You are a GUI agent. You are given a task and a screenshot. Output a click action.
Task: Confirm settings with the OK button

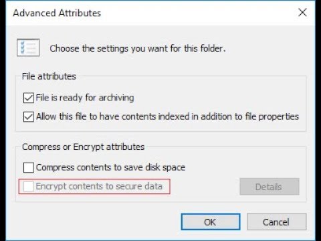(211, 222)
